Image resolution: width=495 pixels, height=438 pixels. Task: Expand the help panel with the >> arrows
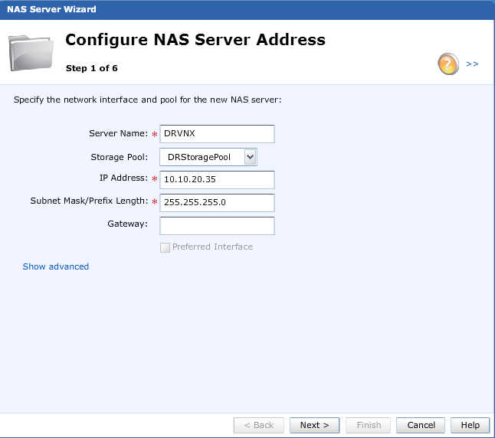tap(472, 64)
